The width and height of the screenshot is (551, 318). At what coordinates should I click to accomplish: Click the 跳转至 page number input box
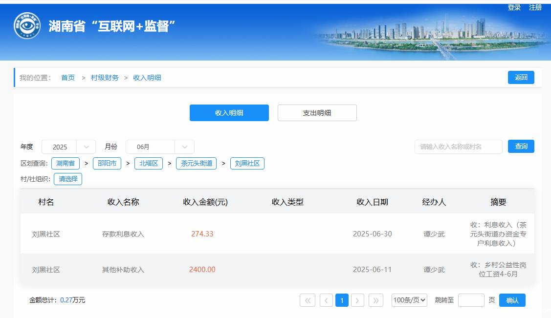[x=471, y=300]
